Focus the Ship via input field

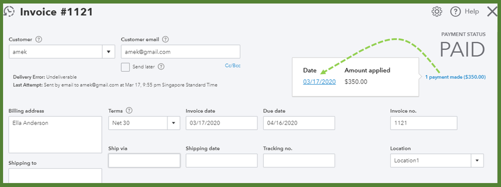point(144,160)
